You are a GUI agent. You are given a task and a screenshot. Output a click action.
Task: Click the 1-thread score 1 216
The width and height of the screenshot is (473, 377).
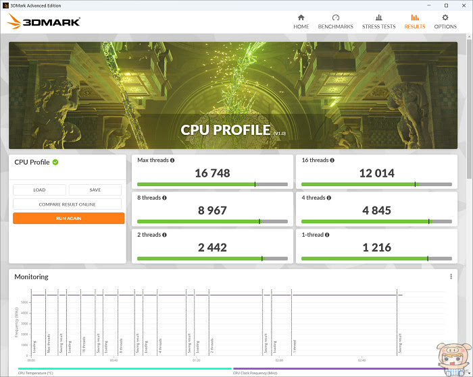pyautogui.click(x=377, y=248)
